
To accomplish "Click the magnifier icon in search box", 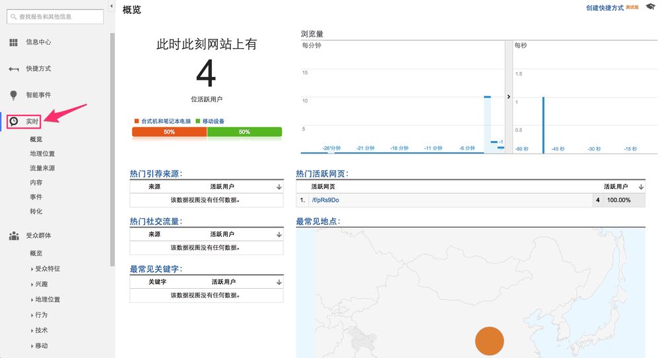I will pos(14,16).
